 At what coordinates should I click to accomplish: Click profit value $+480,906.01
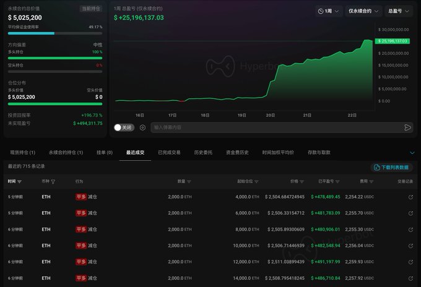326,229
